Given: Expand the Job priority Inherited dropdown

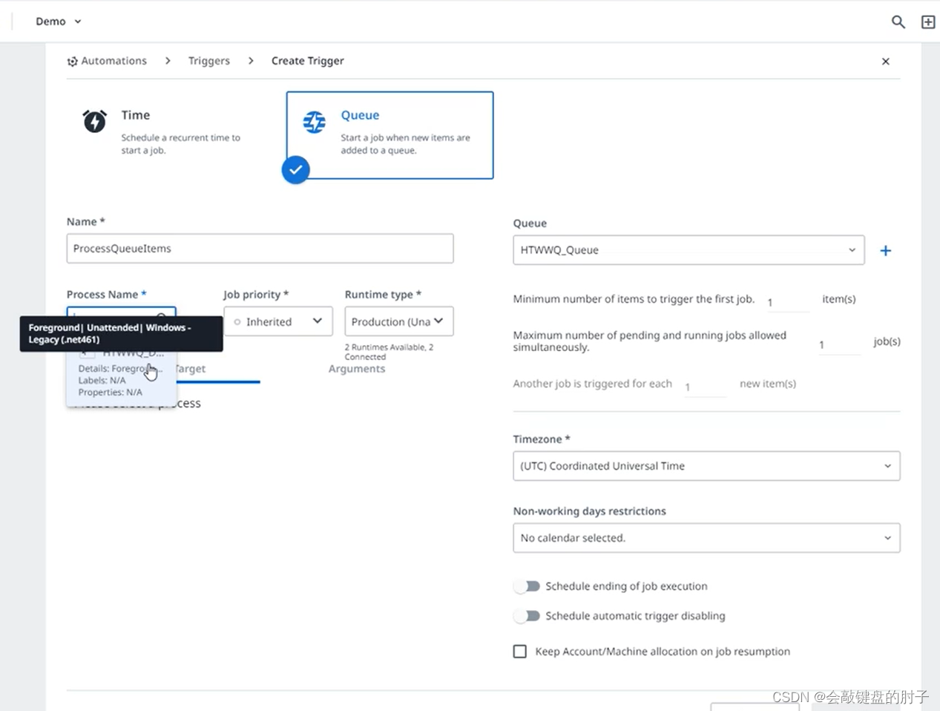Looking at the screenshot, I should tap(278, 321).
